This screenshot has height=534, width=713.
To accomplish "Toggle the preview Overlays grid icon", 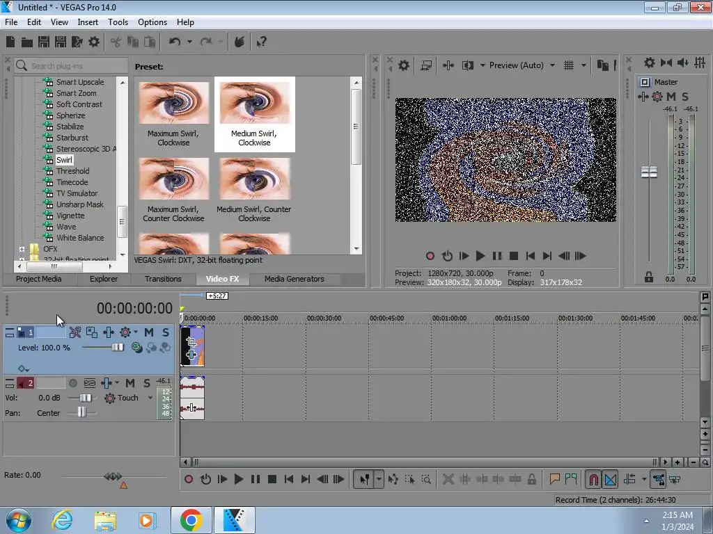I will point(568,65).
